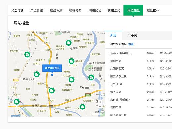The height and width of the screenshot is (129, 172).
Task: Select the building marker next to 杨各庄
Action: click(x=72, y=61)
